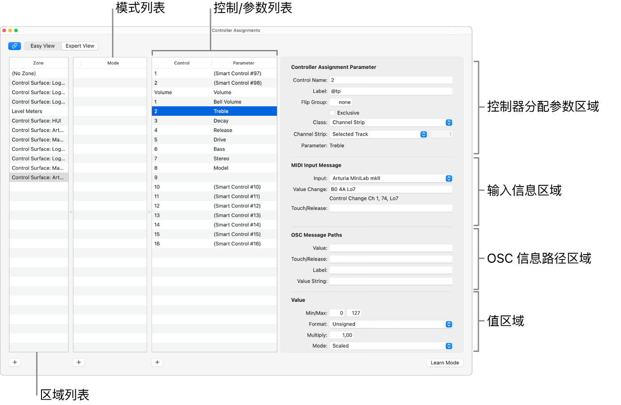
Task: Add a new mode with the plus button
Action: pyautogui.click(x=78, y=362)
